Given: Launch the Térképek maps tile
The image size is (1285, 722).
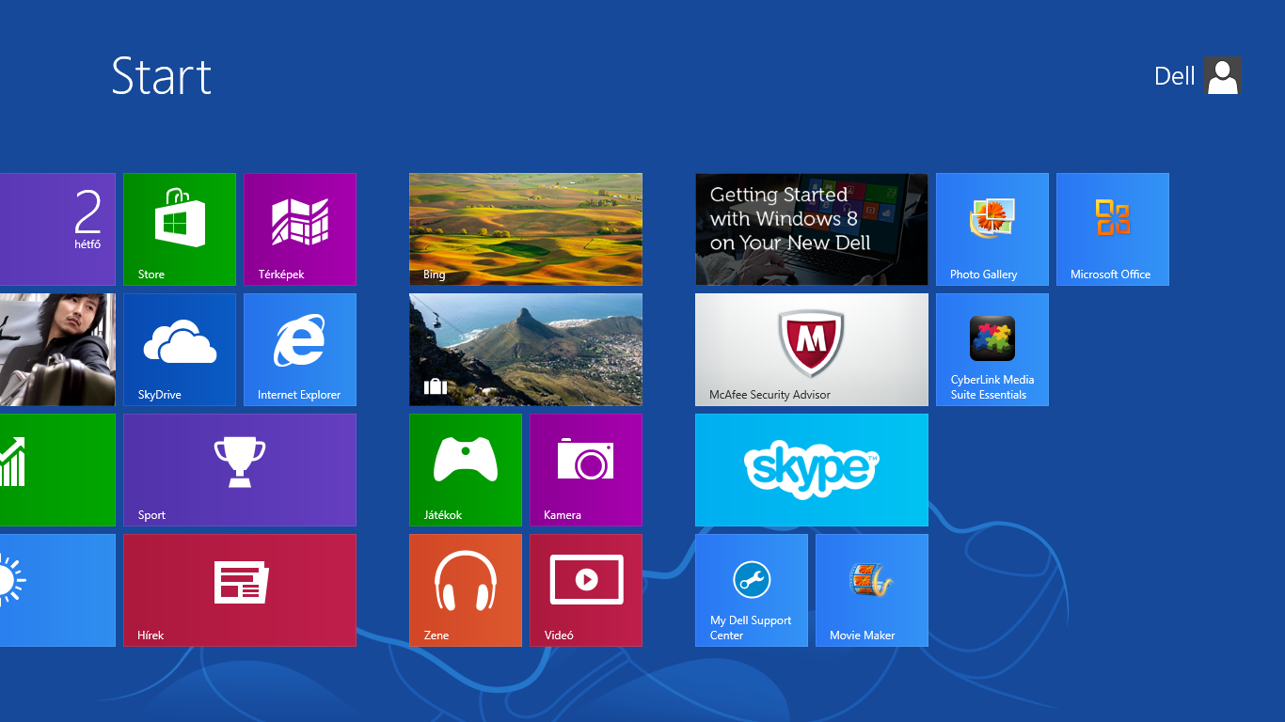Looking at the screenshot, I should pyautogui.click(x=300, y=229).
